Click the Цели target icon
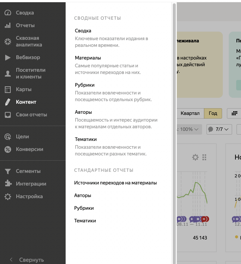 click(8, 137)
